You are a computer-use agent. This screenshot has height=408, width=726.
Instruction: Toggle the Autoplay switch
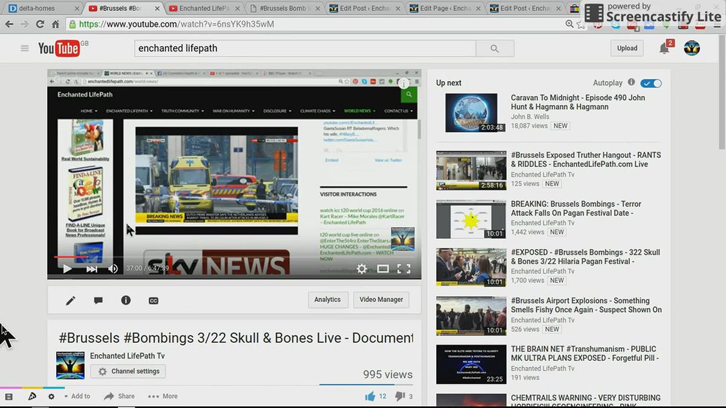pyautogui.click(x=652, y=83)
